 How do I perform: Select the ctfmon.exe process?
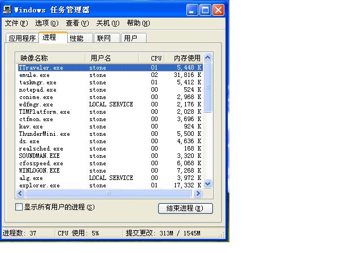(x=110, y=119)
